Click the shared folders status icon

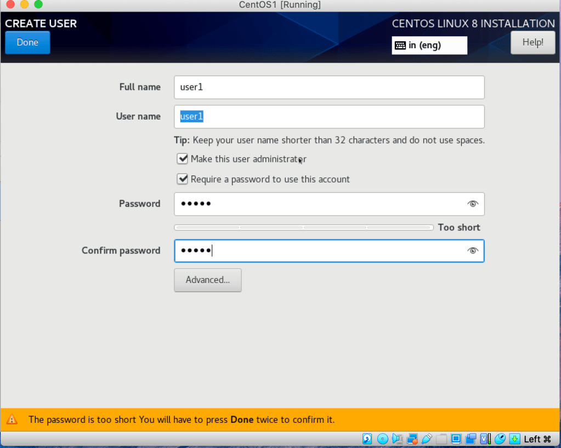(441, 439)
